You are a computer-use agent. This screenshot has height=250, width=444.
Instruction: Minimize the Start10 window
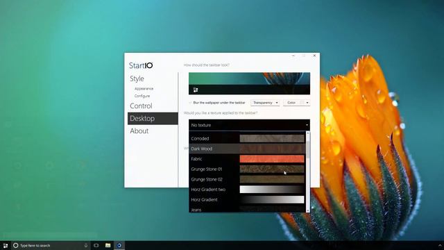point(293,56)
